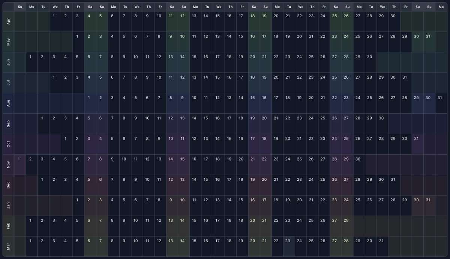450x259 pixels.
Task: Select June 1
Action: [31, 62]
